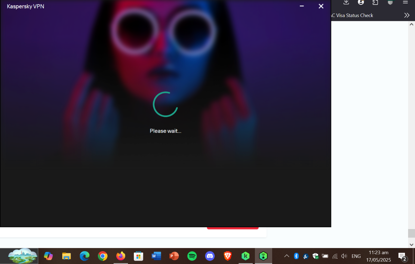Open the Firefox account icon

point(361,2)
